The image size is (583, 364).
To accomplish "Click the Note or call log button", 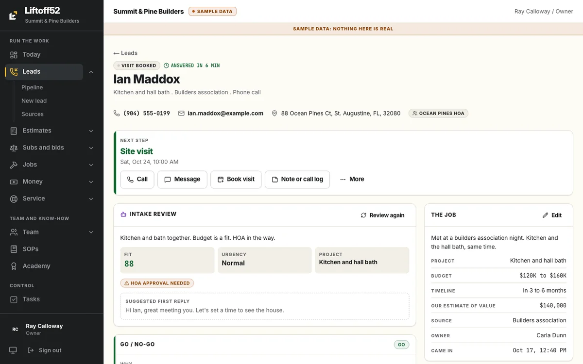I will [297, 179].
